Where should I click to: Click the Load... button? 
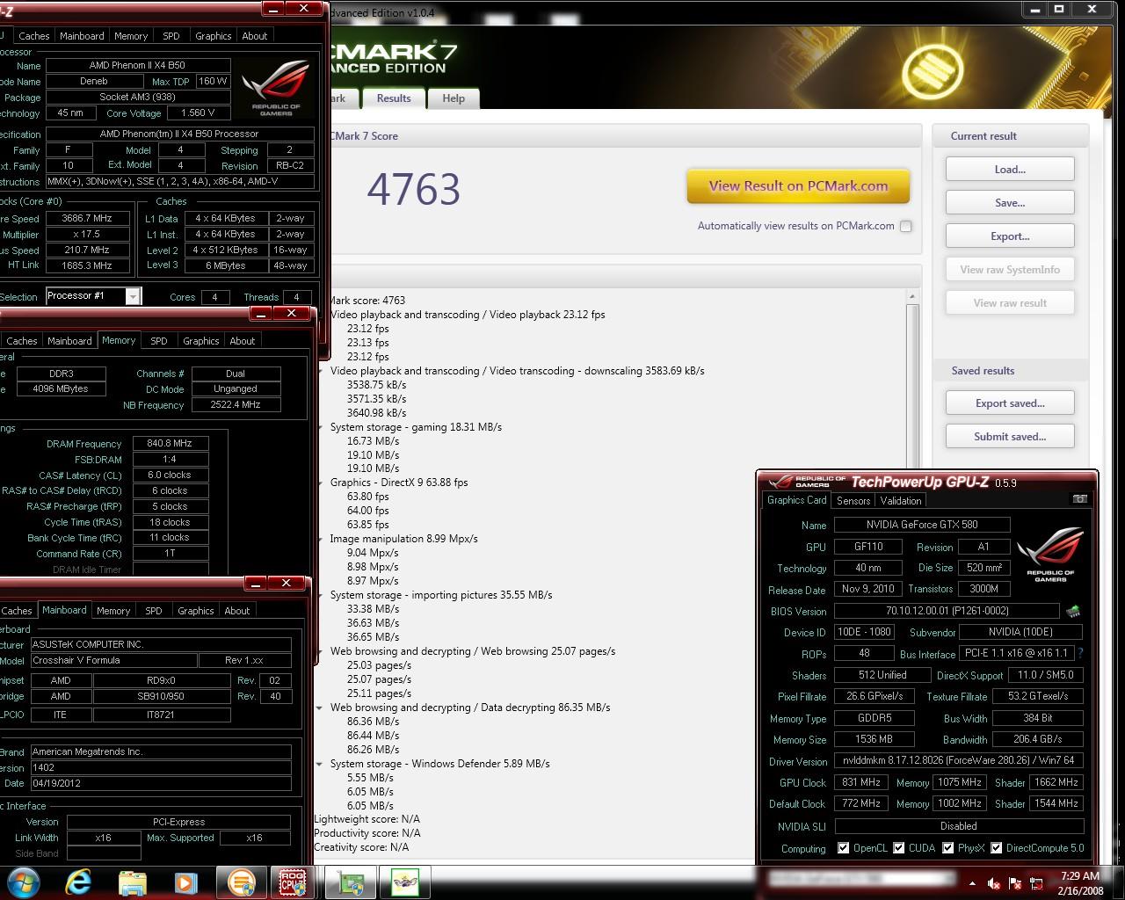[1010, 170]
